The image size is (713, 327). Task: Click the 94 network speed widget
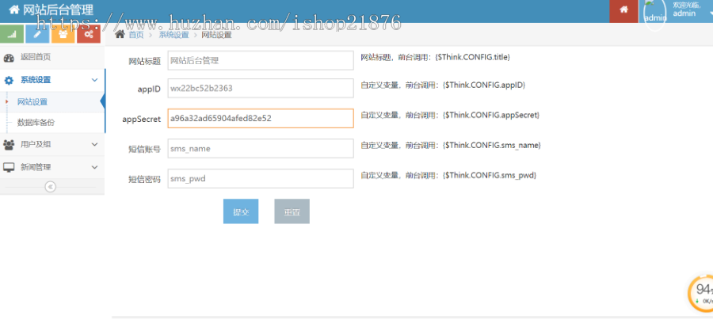(x=701, y=293)
